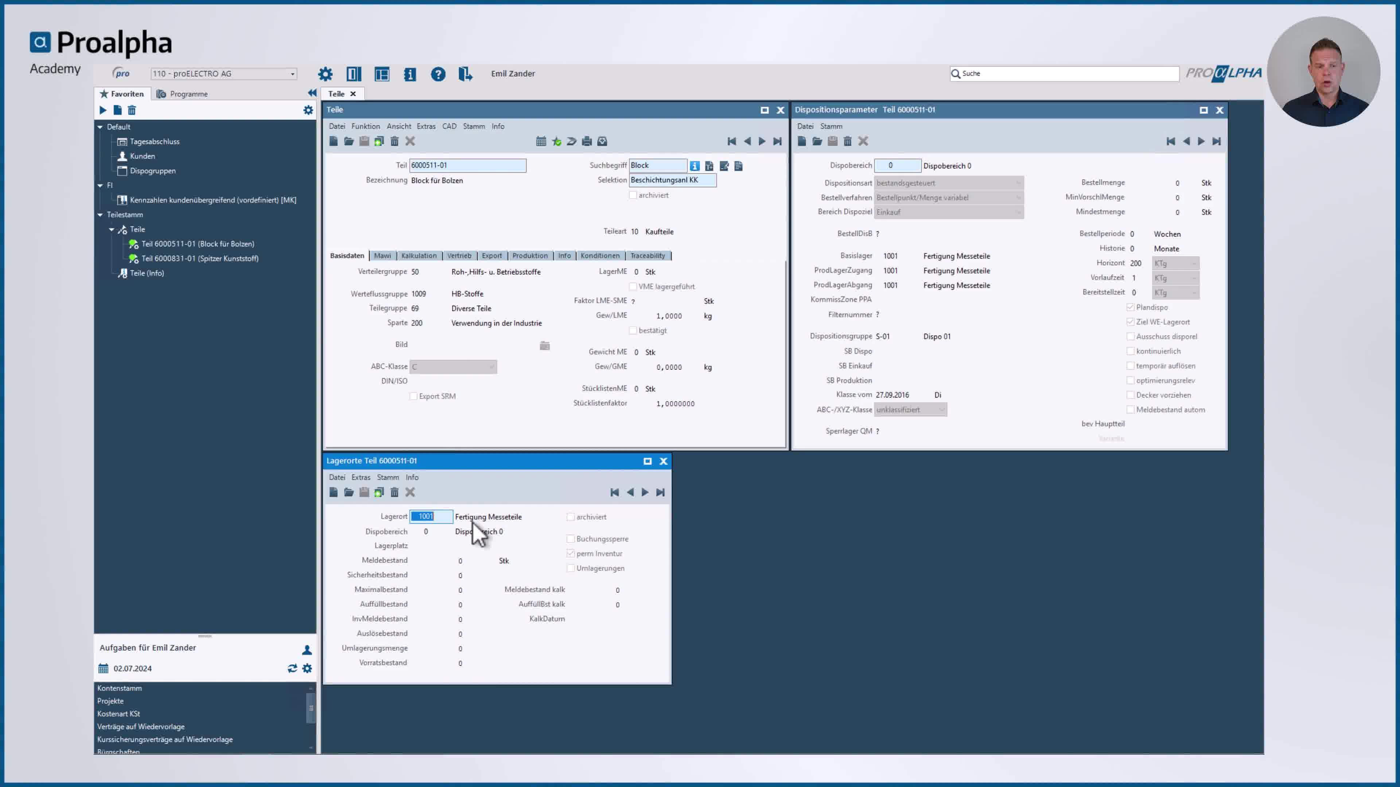Toggle VME lagergeführt checkbox

(x=633, y=286)
